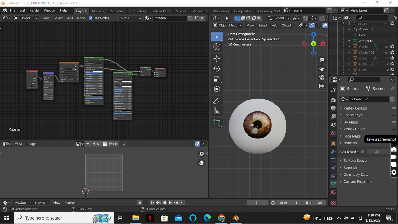The width and height of the screenshot is (398, 224).
Task: Open the Output properties tab
Action: [x=333, y=108]
